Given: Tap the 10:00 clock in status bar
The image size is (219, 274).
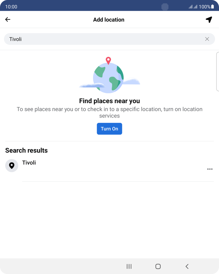Looking at the screenshot, I should (x=11, y=7).
